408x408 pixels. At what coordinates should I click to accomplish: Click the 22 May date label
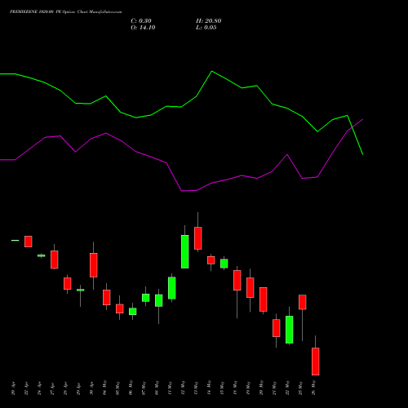pos(288,388)
